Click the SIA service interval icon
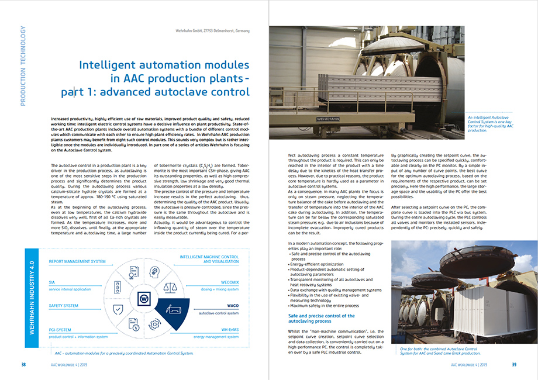Viewport: 538px width, 380px height. click(118, 288)
